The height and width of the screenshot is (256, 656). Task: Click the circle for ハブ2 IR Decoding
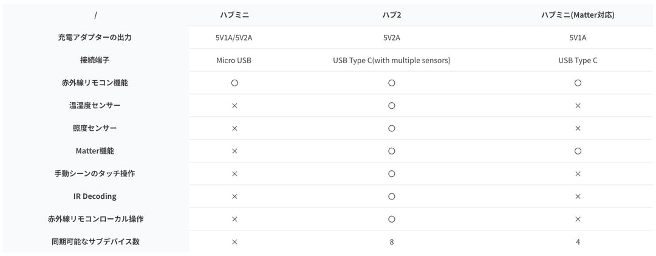click(x=392, y=196)
